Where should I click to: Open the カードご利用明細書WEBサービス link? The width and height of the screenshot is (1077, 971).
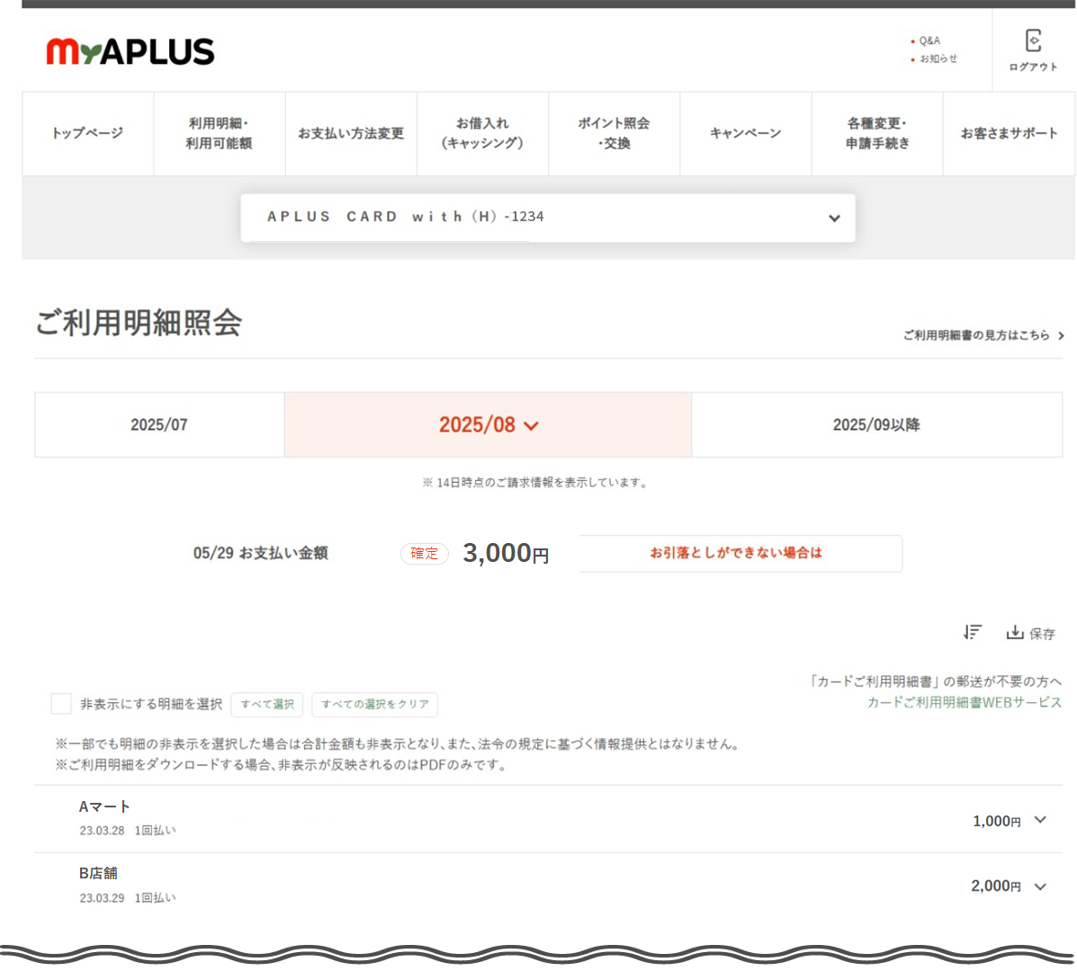964,702
